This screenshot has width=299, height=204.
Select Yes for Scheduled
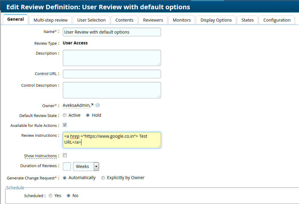pyautogui.click(x=50, y=195)
